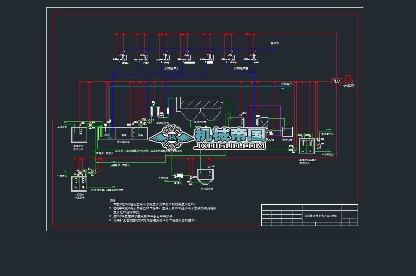Select the 二类废水 inlet label
This screenshot has width=416, height=276.
(62, 127)
